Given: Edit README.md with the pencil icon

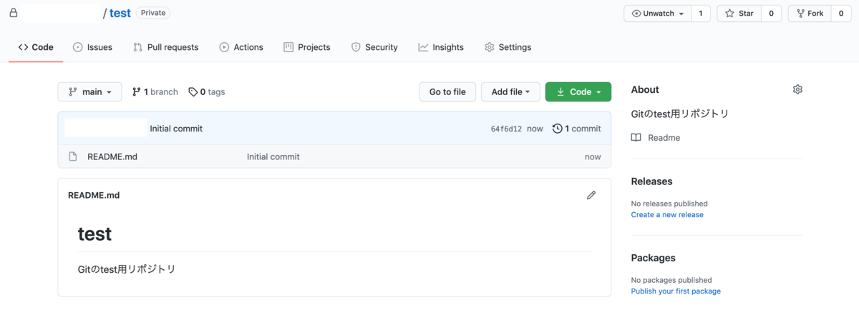Looking at the screenshot, I should coord(591,195).
